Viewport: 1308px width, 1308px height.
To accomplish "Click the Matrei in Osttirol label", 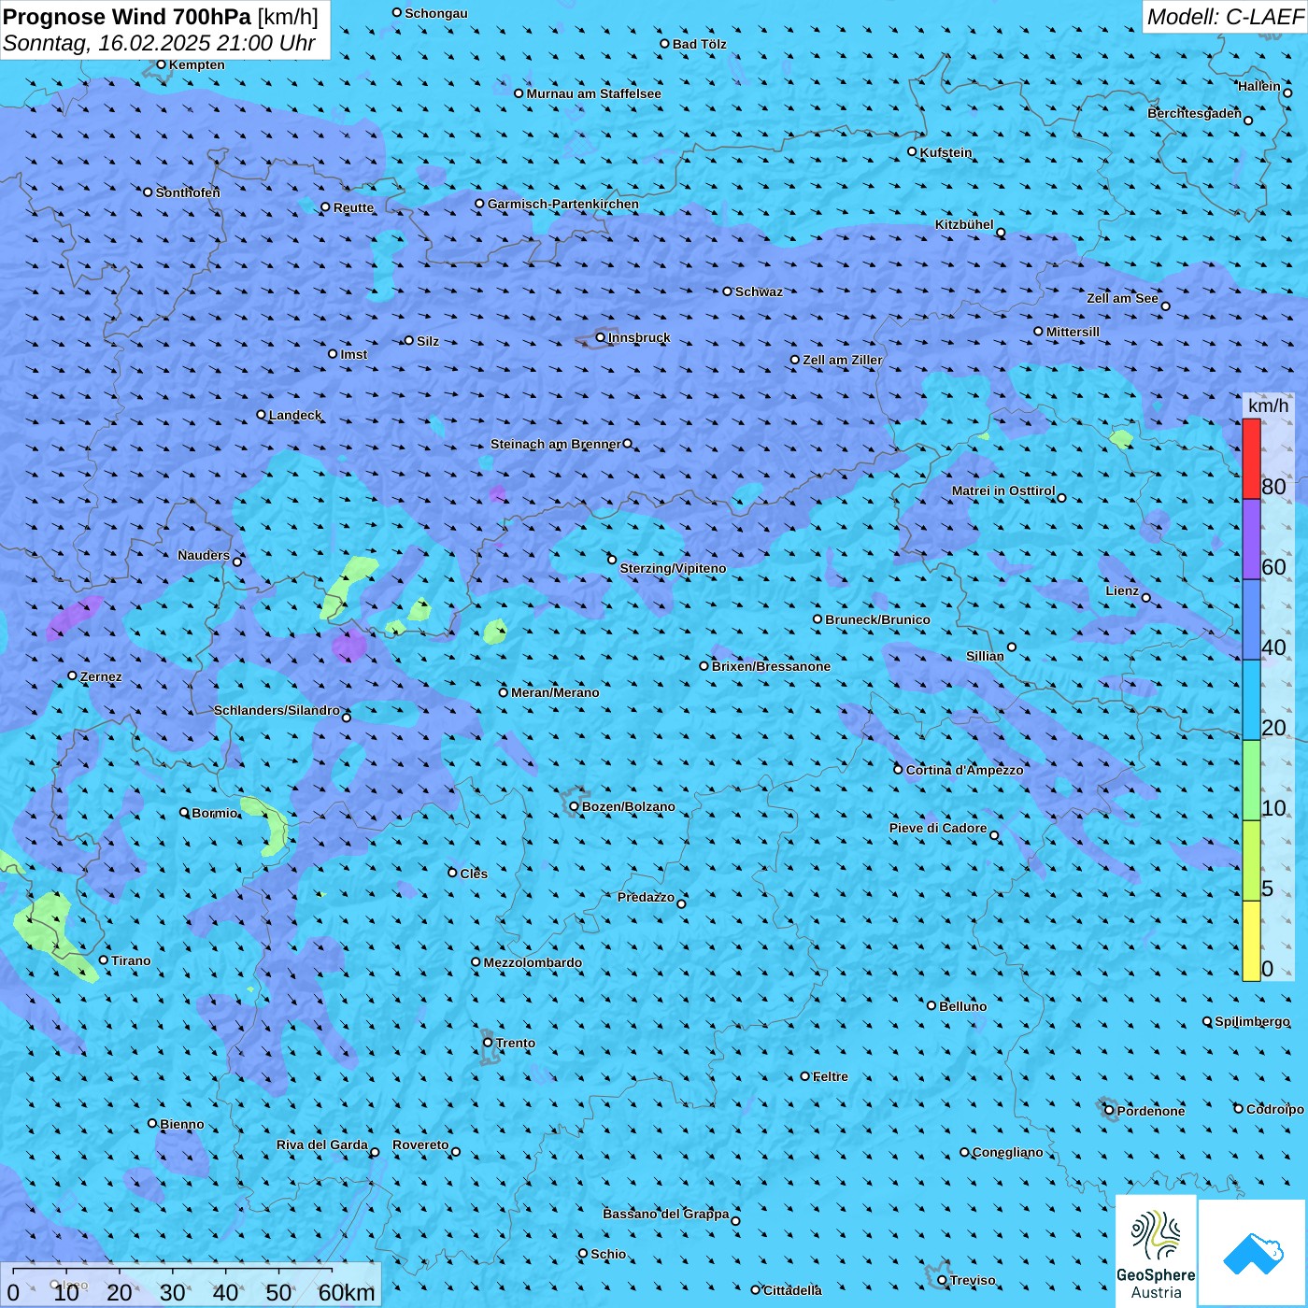I will tap(1003, 490).
